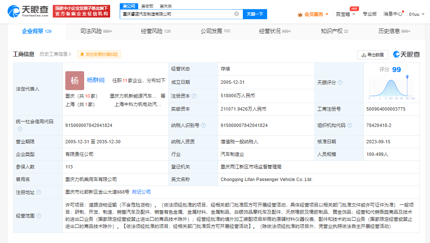Open 消息中心 in the header
The width and height of the screenshot is (430, 243).
[x=393, y=14]
